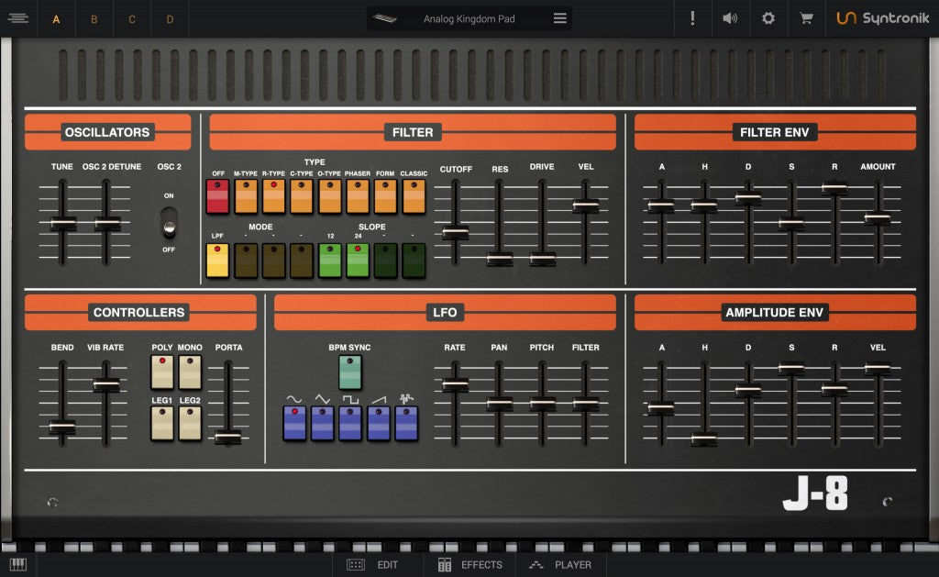Viewport: 939px width, 577px height.
Task: Engage the CLASSIC filter type button
Action: click(x=413, y=195)
